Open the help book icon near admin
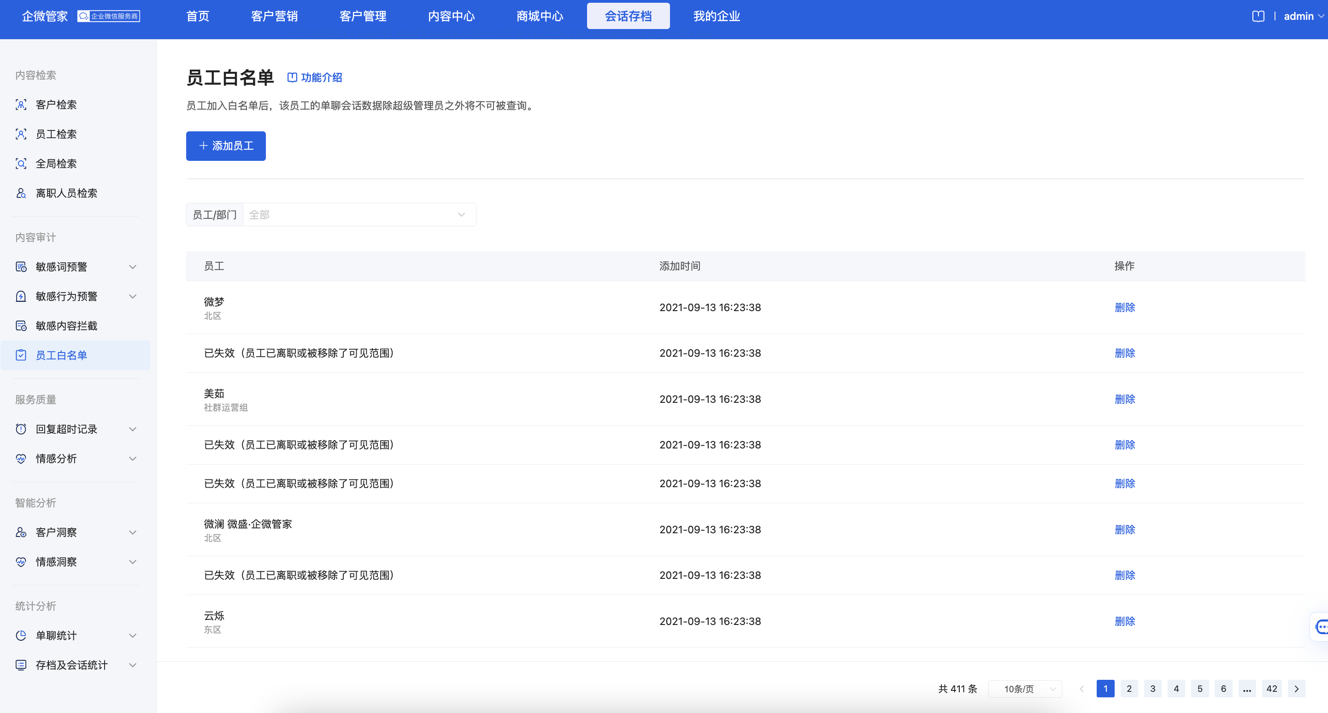The width and height of the screenshot is (1328, 713). [1258, 16]
